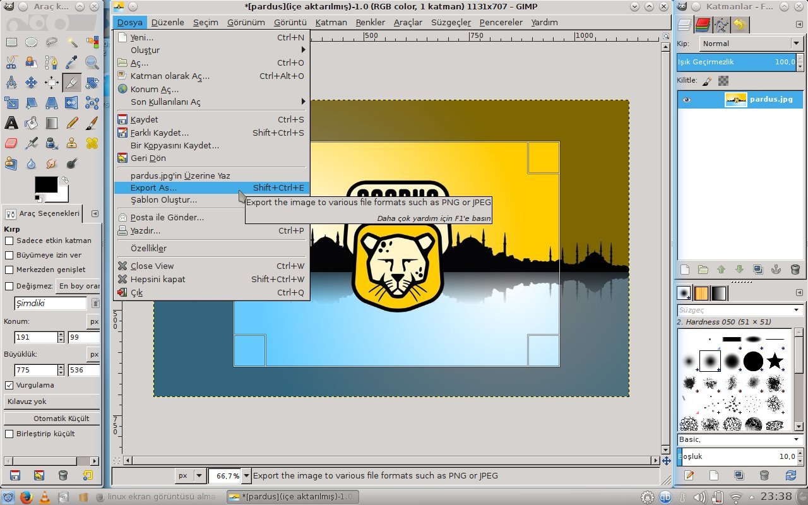808x505 pixels.
Task: Select the Rectangle Select tool
Action: coord(11,42)
